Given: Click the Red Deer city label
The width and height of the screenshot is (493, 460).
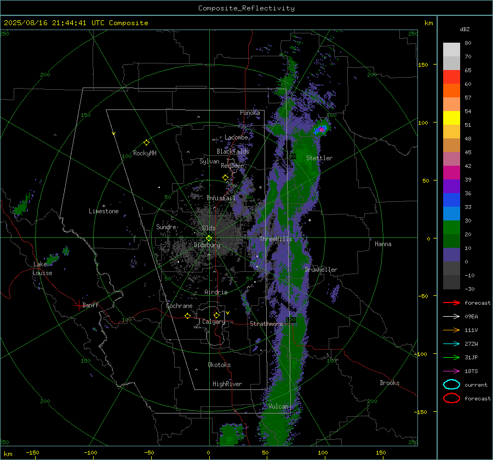Looking at the screenshot, I should coord(232,166).
